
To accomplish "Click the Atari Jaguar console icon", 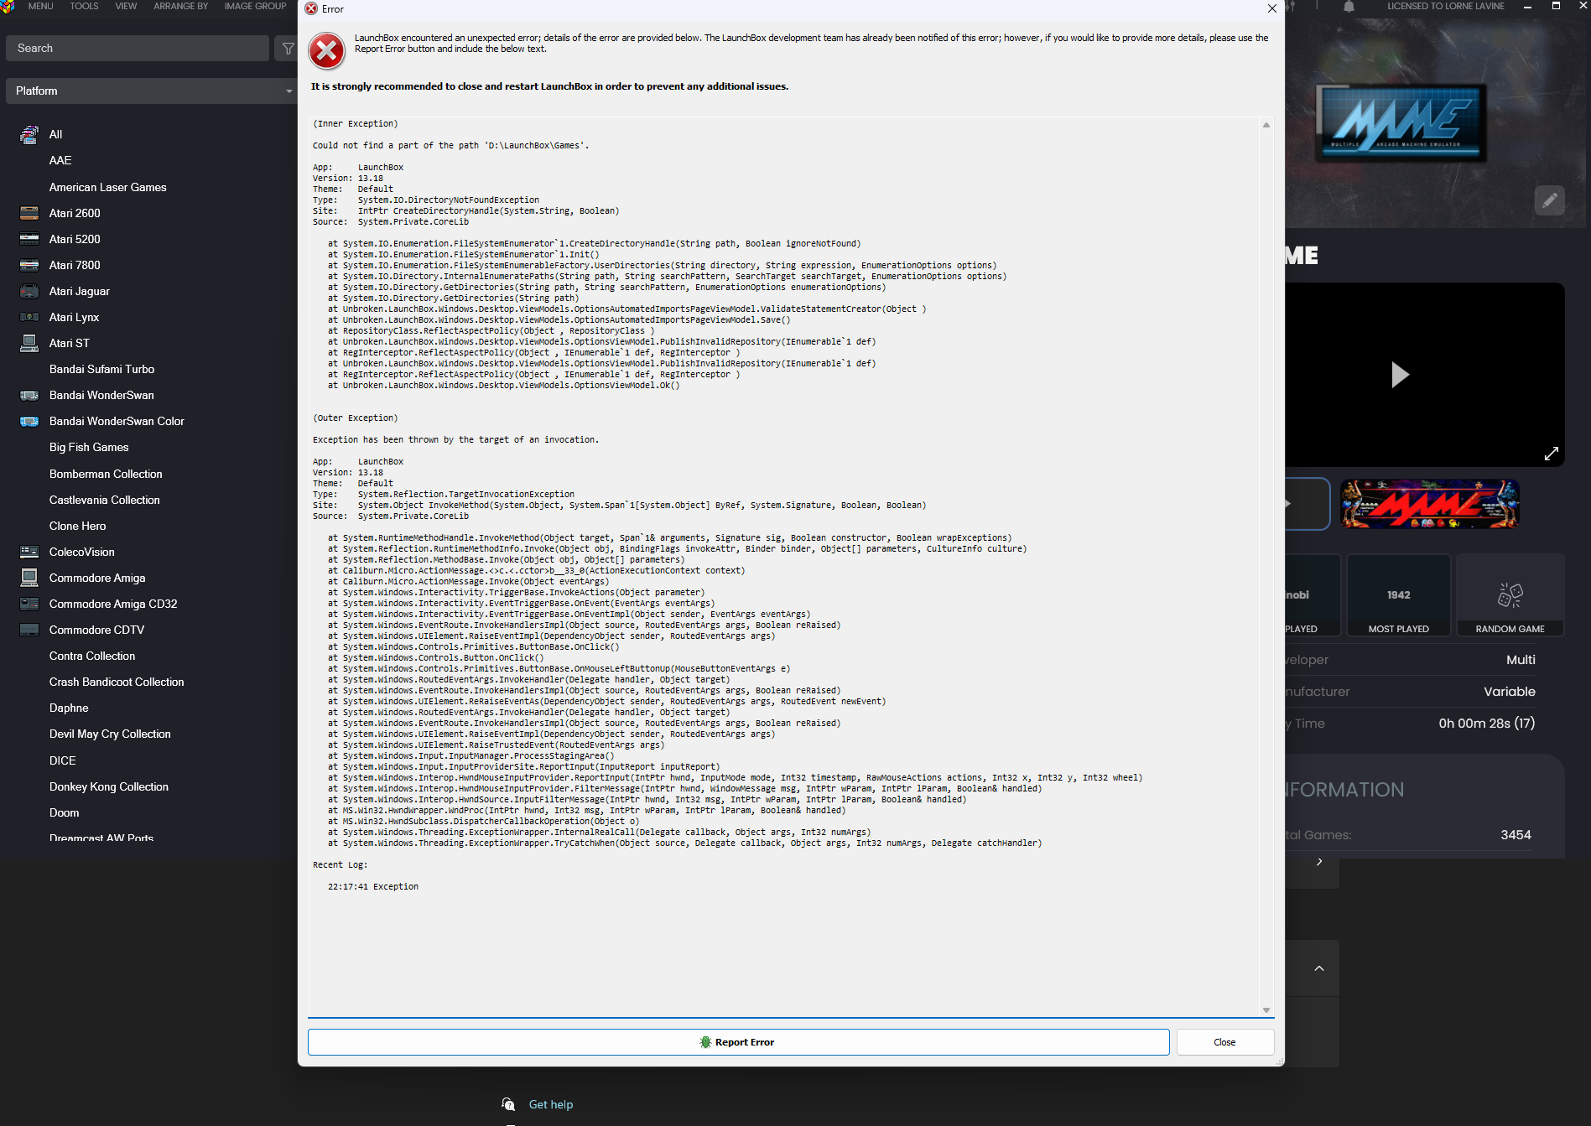I will (29, 291).
